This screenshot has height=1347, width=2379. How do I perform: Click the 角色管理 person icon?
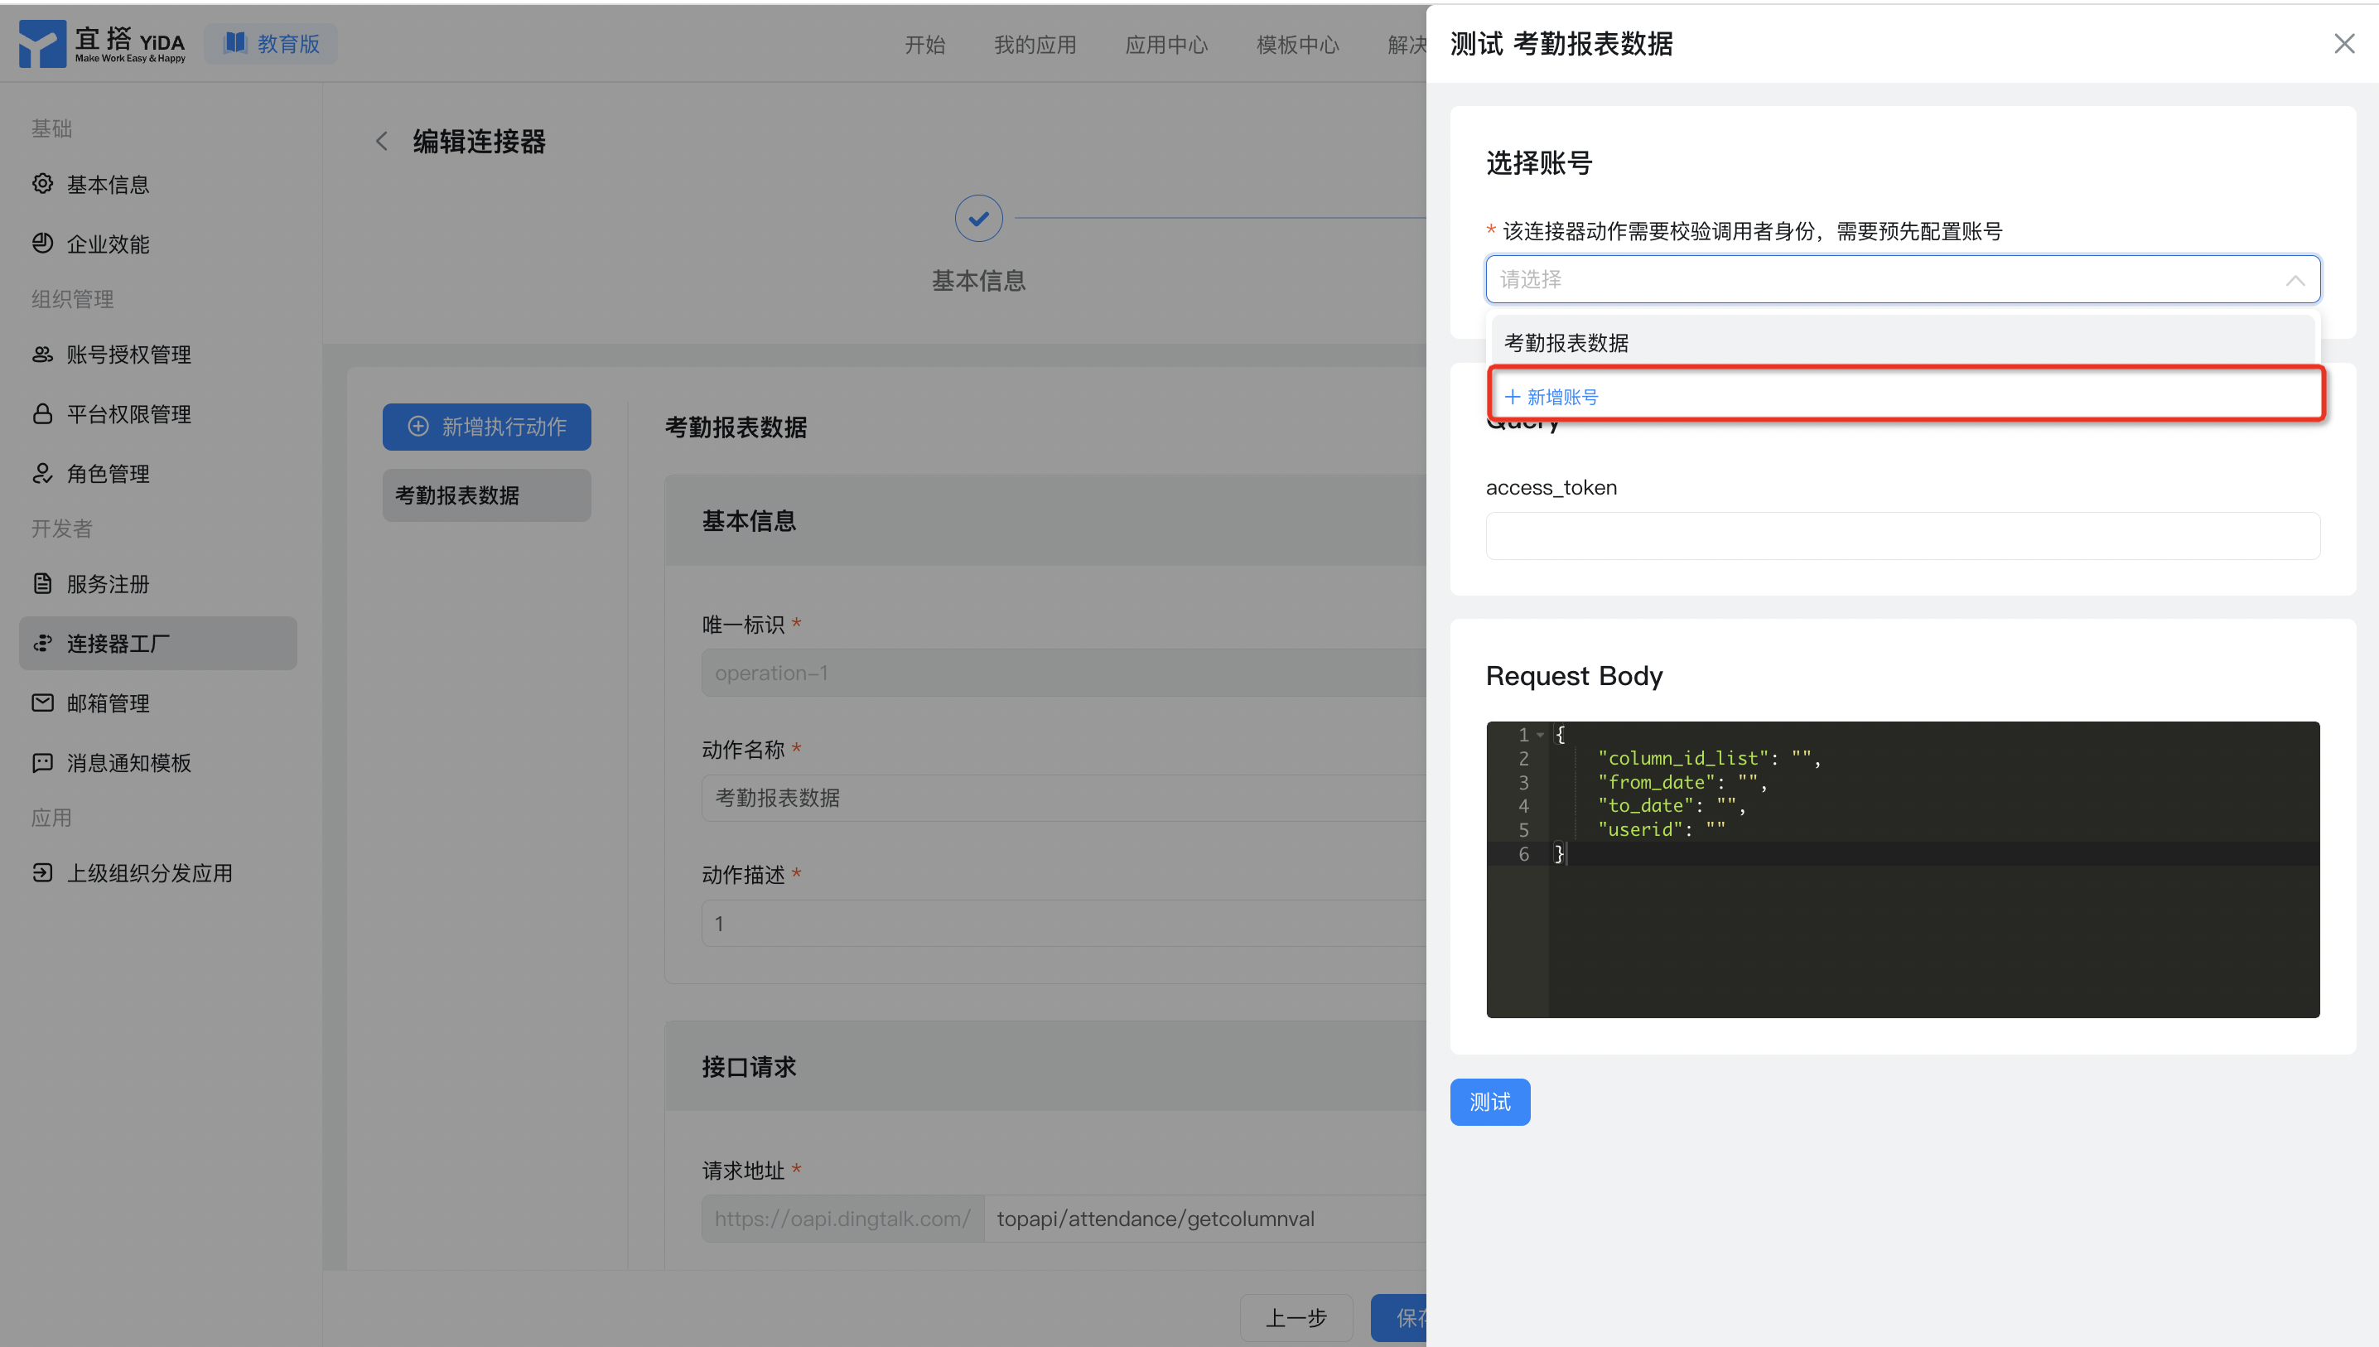pos(42,473)
